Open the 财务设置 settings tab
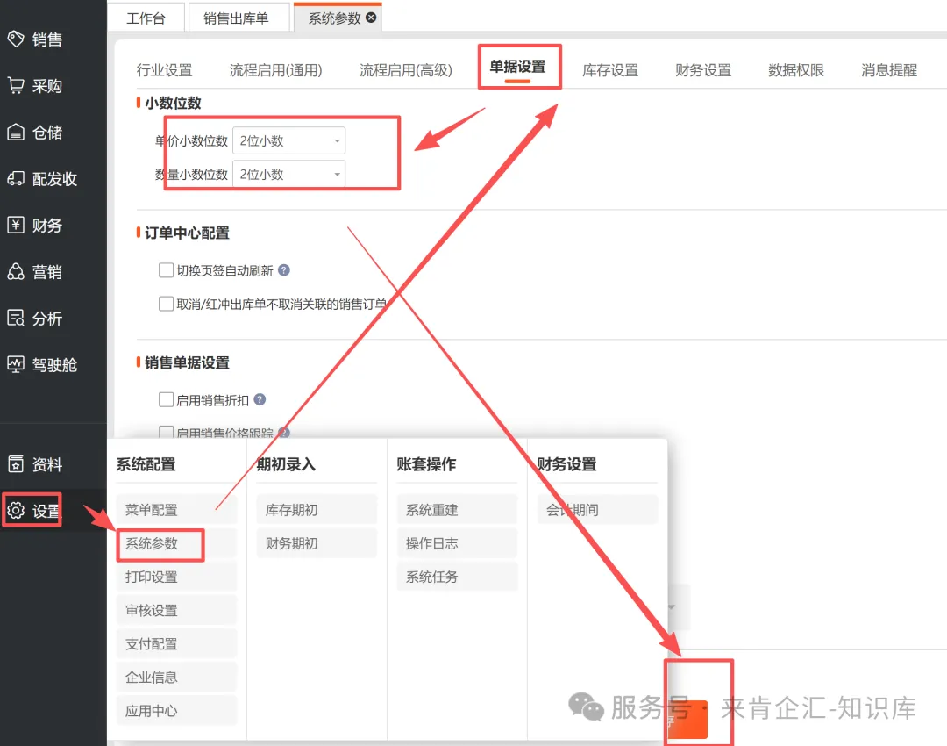 703,70
